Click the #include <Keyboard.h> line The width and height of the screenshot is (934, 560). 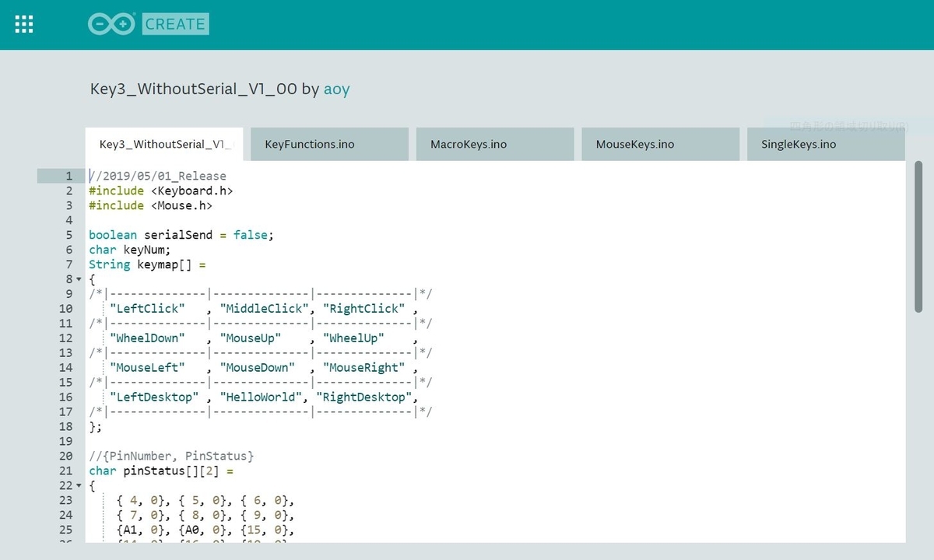(161, 191)
